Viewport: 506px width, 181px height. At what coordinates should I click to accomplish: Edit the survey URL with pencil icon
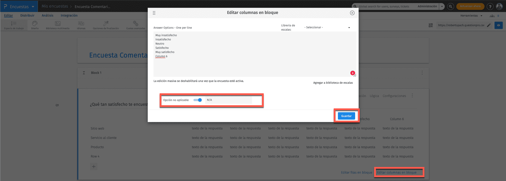pos(488,25)
